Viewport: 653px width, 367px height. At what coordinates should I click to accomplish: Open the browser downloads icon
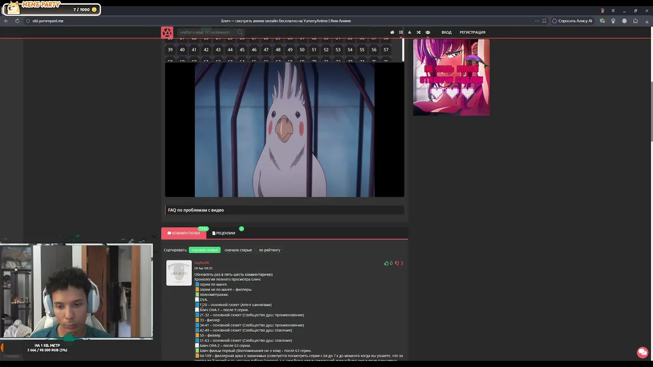click(646, 21)
